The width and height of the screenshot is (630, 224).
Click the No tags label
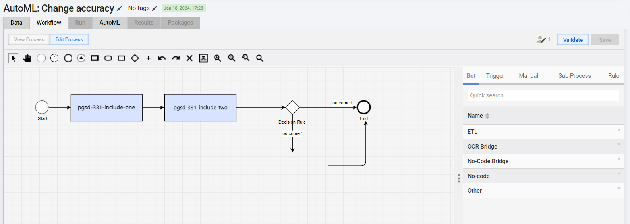pos(139,8)
